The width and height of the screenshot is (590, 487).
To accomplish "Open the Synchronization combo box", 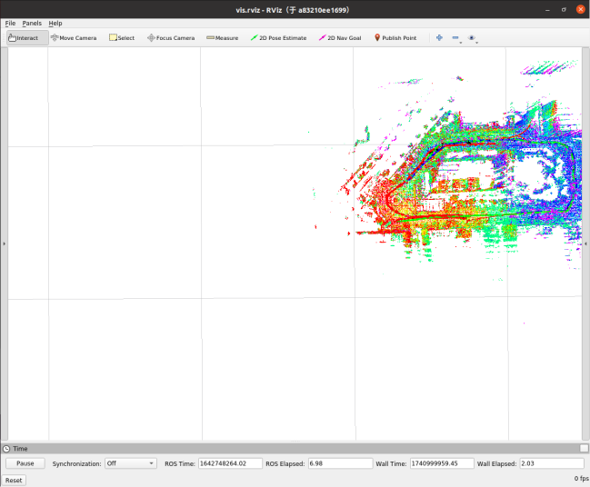I will (131, 463).
